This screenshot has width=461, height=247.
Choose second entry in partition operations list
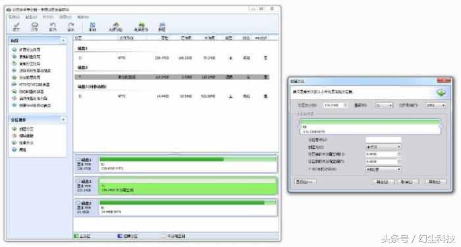point(23,136)
